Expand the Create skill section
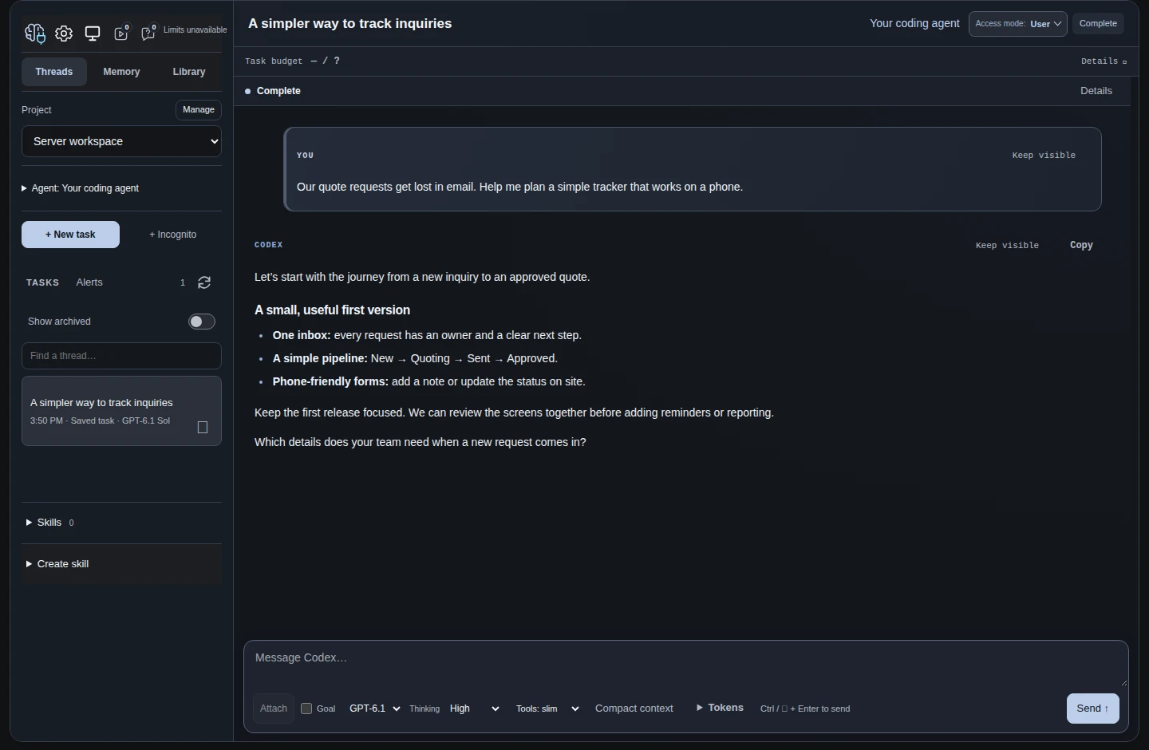 [57, 564]
